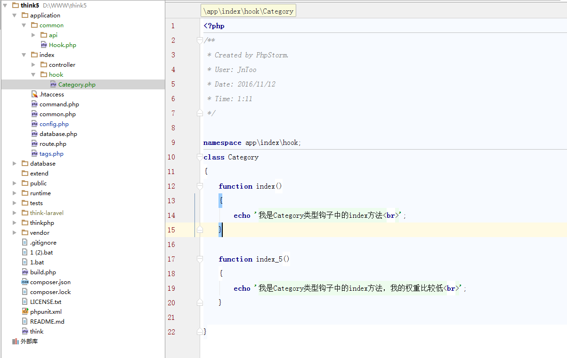Viewport: 567px width, 358px height.
Task: Click the composer.lock file icon
Action: pos(25,292)
